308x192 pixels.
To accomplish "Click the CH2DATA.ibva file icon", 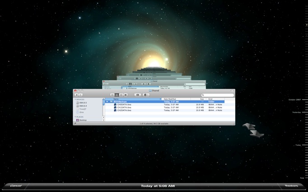I will [x=115, y=110].
